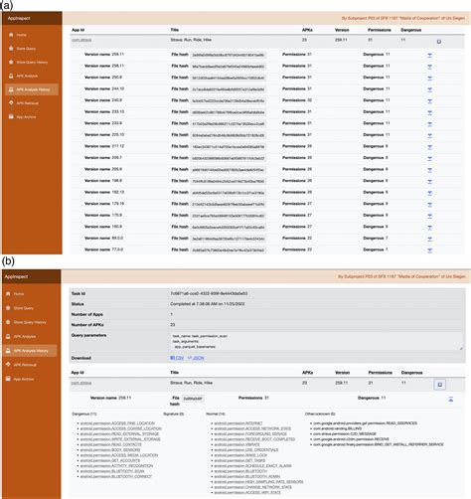The image size is (471, 499).
Task: Open android.permission.INTERNET link
Action: coord(238,423)
